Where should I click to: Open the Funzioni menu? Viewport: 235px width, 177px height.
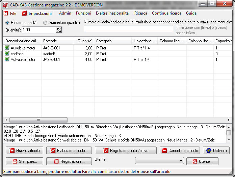coord(83,14)
